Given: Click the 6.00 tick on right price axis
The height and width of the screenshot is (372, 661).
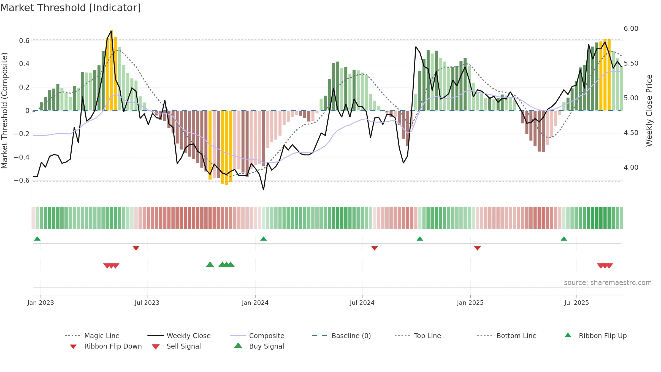Looking at the screenshot, I should coord(631,29).
